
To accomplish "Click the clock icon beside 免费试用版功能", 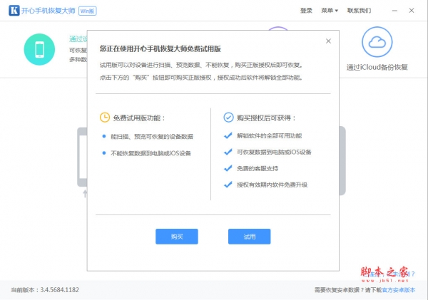I will 105,118.
